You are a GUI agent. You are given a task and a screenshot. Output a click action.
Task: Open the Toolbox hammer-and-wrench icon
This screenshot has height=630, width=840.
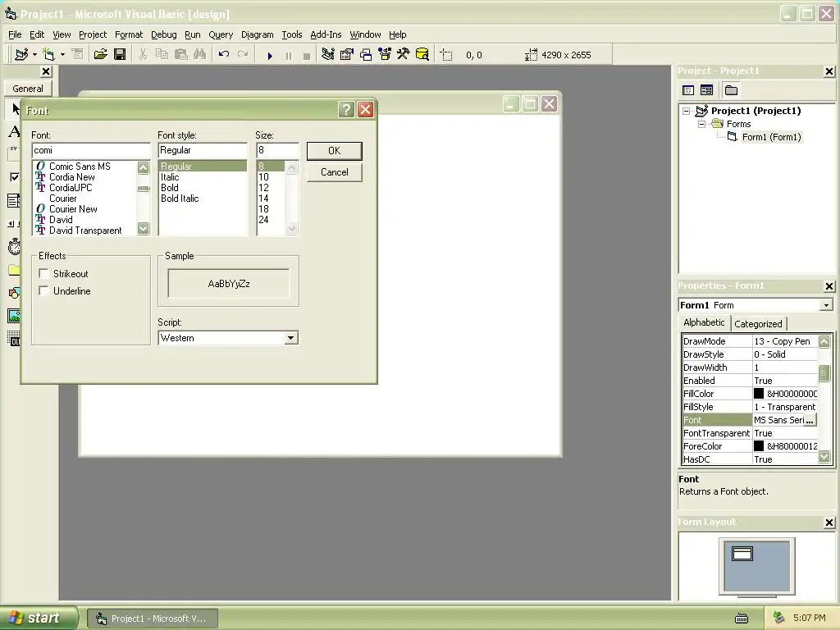(403, 54)
